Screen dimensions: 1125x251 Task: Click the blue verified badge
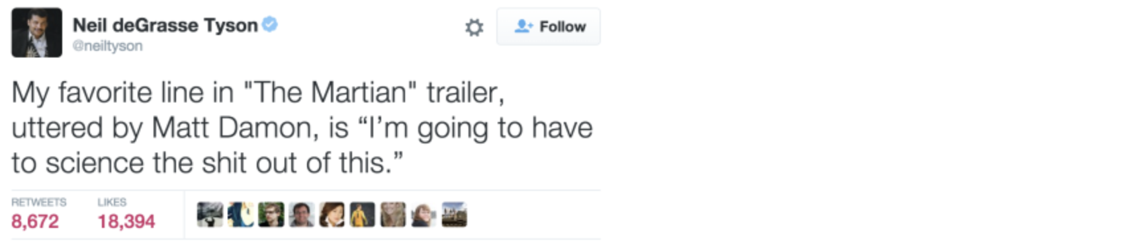point(270,24)
